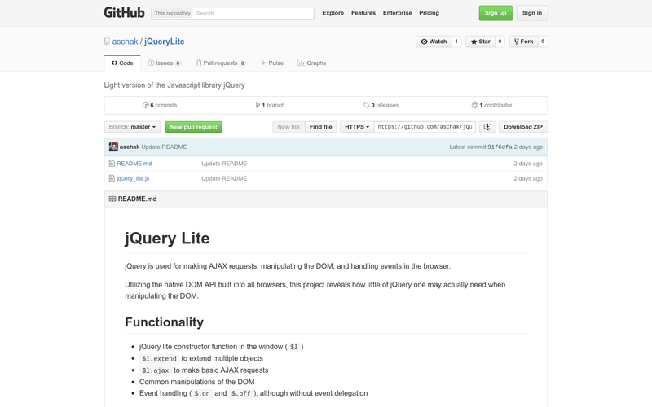Image resolution: width=652 pixels, height=407 pixels.
Task: Open the Graphs tab
Action: [x=312, y=63]
